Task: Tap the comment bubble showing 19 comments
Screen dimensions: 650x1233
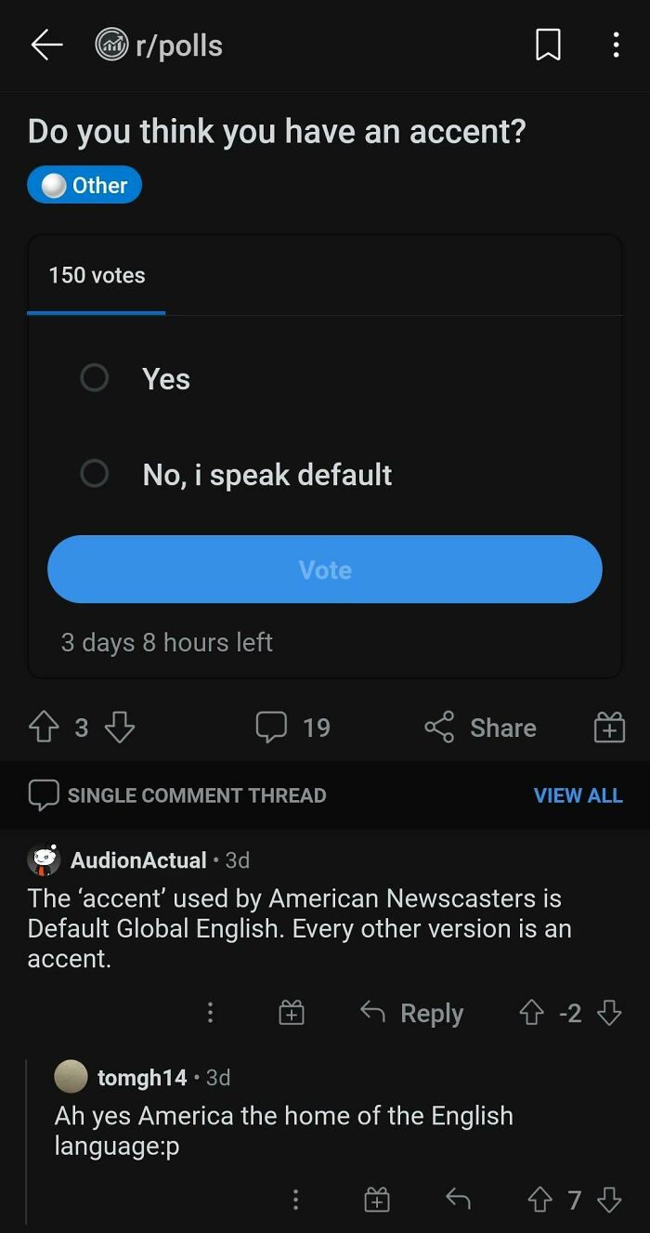Action: click(x=292, y=728)
